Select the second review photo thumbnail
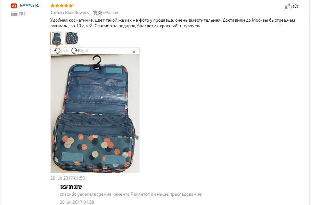The height and width of the screenshot is (205, 311). click(x=72, y=38)
